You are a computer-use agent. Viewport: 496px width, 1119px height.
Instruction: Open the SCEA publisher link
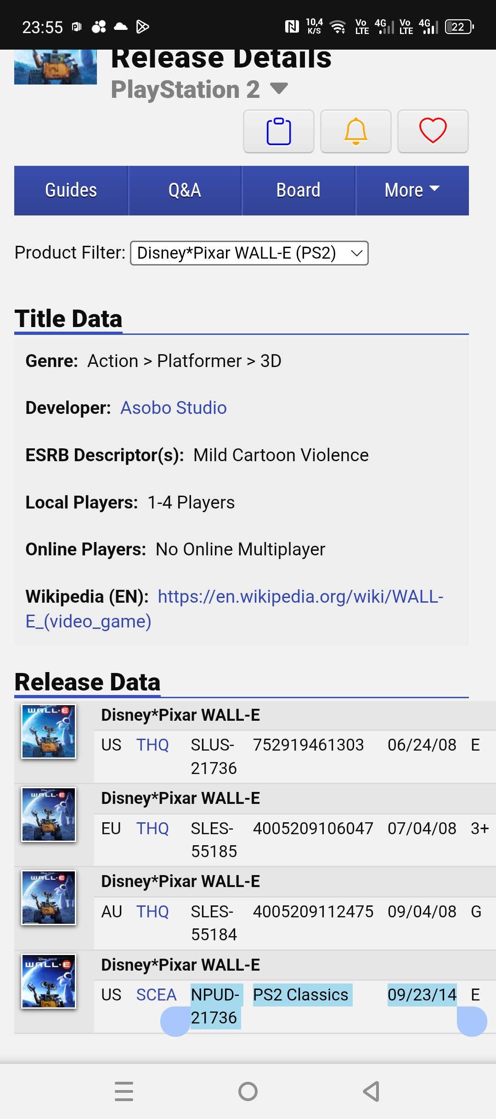[x=156, y=995]
